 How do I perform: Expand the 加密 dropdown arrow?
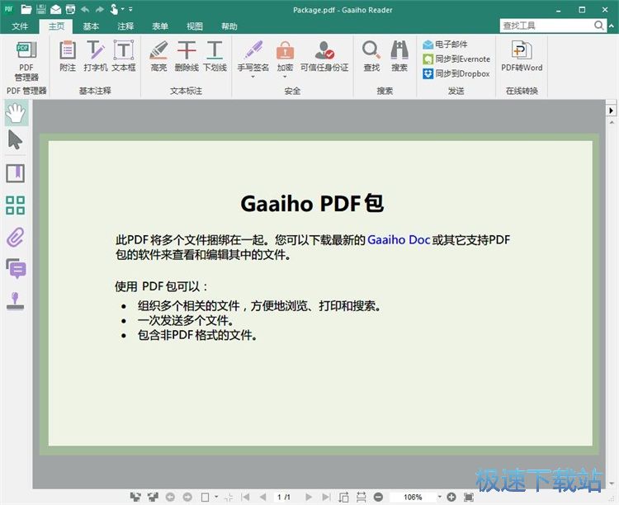[285, 77]
